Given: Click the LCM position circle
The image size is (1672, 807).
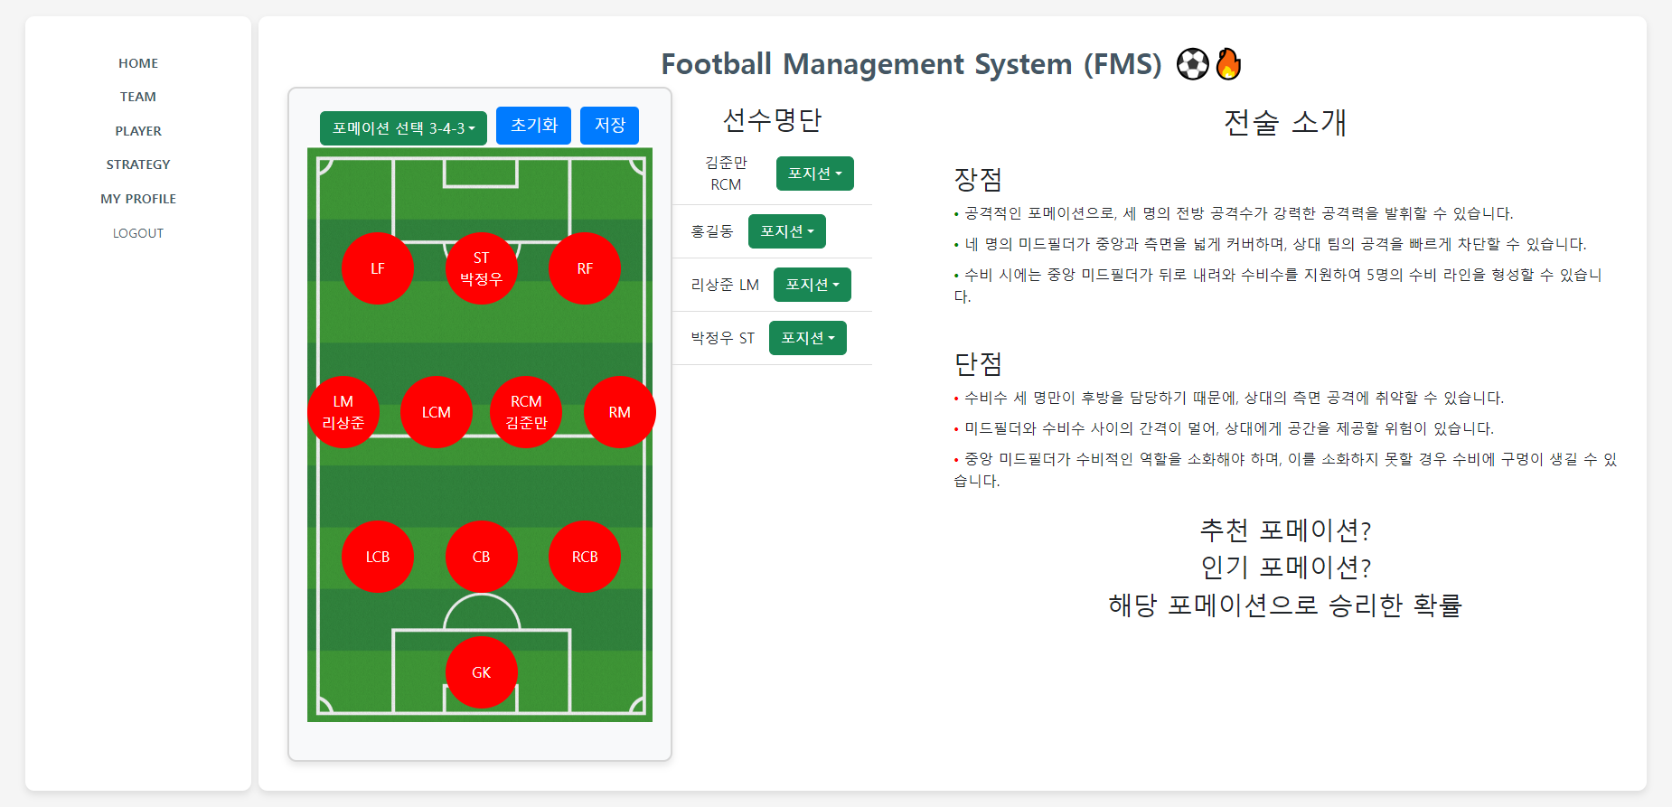Looking at the screenshot, I should point(436,411).
